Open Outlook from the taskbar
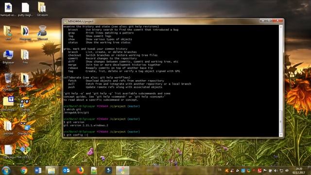Screen dimensions: 311x175 click(x=66, y=171)
